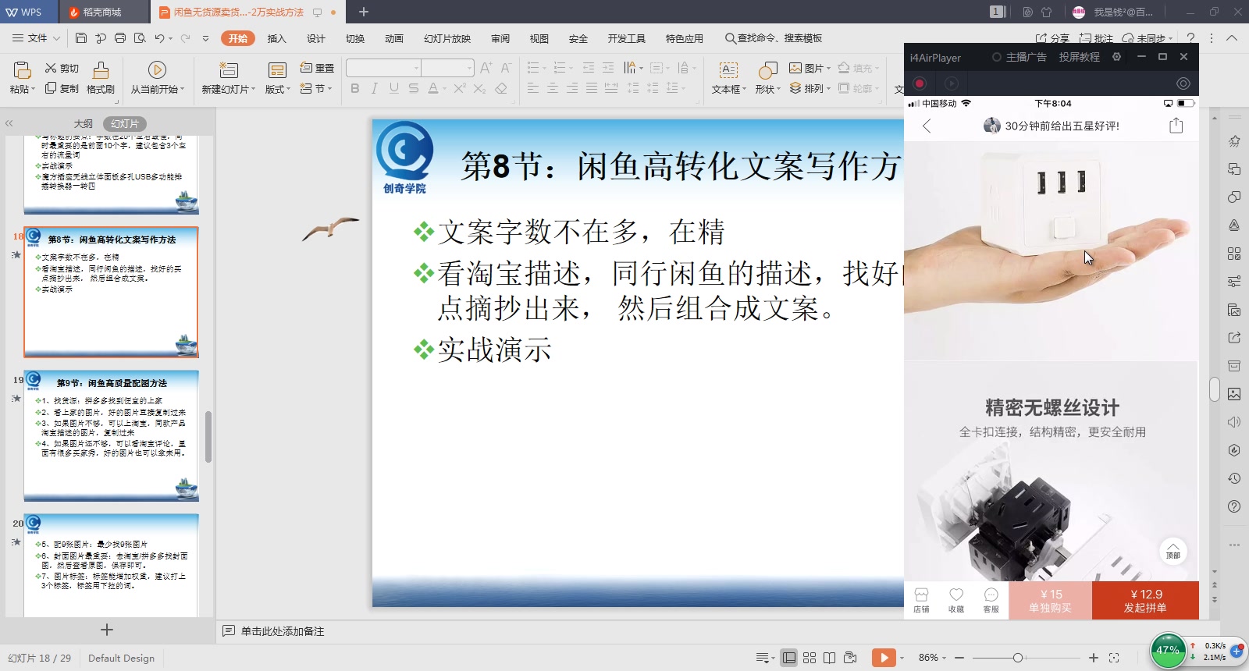Toggle the 主播广告 option in i4AirPlayer
The width and height of the screenshot is (1249, 671).
(x=1019, y=57)
